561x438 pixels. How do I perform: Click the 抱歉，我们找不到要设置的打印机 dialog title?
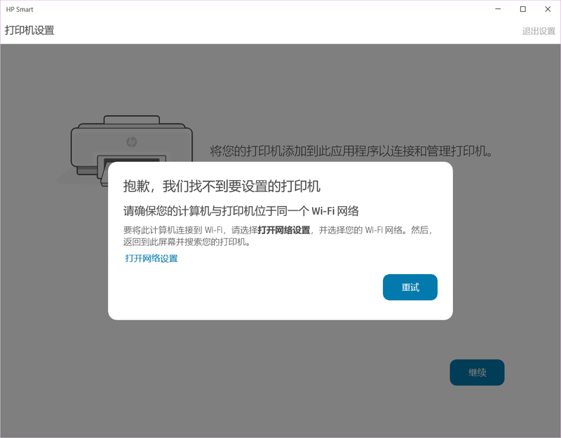[x=222, y=186]
